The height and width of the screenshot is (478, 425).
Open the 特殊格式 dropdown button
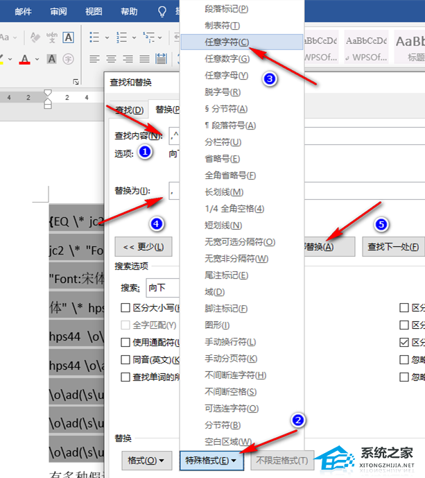(x=211, y=459)
